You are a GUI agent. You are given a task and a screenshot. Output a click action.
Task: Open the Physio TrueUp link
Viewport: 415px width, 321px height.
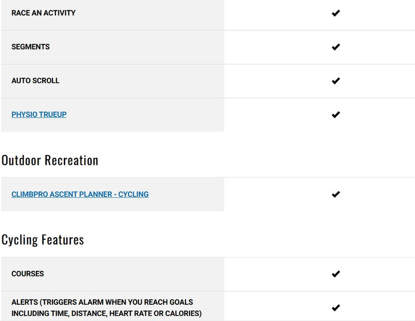[x=39, y=115]
